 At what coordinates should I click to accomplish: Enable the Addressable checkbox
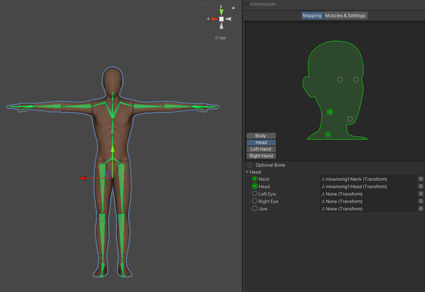246,4
